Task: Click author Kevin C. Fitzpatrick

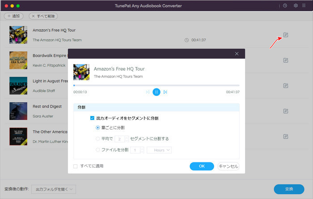Action: pyautogui.click(x=49, y=65)
